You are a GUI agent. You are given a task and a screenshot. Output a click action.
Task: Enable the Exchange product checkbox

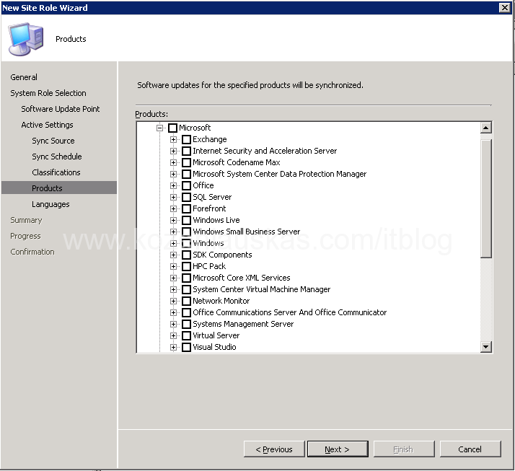(x=186, y=139)
